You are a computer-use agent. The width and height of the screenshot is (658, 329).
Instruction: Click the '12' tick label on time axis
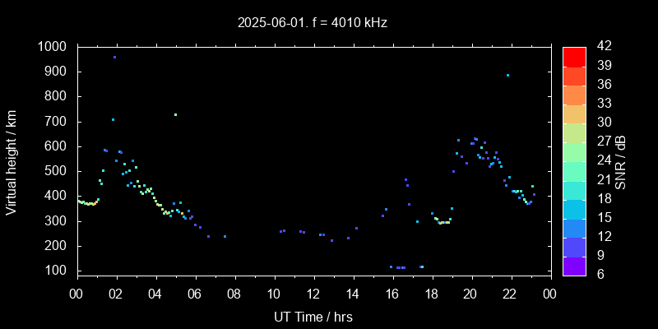click(313, 294)
